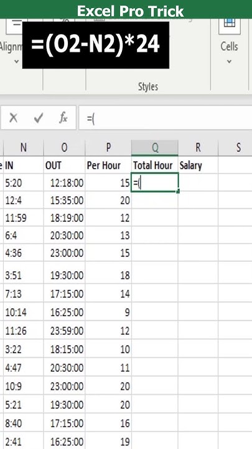Screen dimensions: 252x449
Task: Select column O header
Action: coord(64,148)
